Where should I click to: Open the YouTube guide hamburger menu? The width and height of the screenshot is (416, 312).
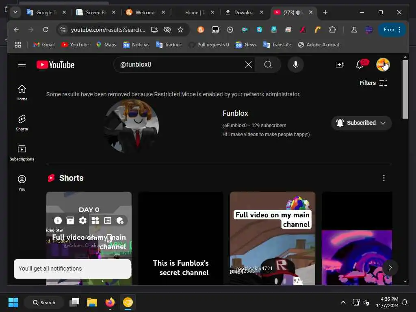click(22, 65)
